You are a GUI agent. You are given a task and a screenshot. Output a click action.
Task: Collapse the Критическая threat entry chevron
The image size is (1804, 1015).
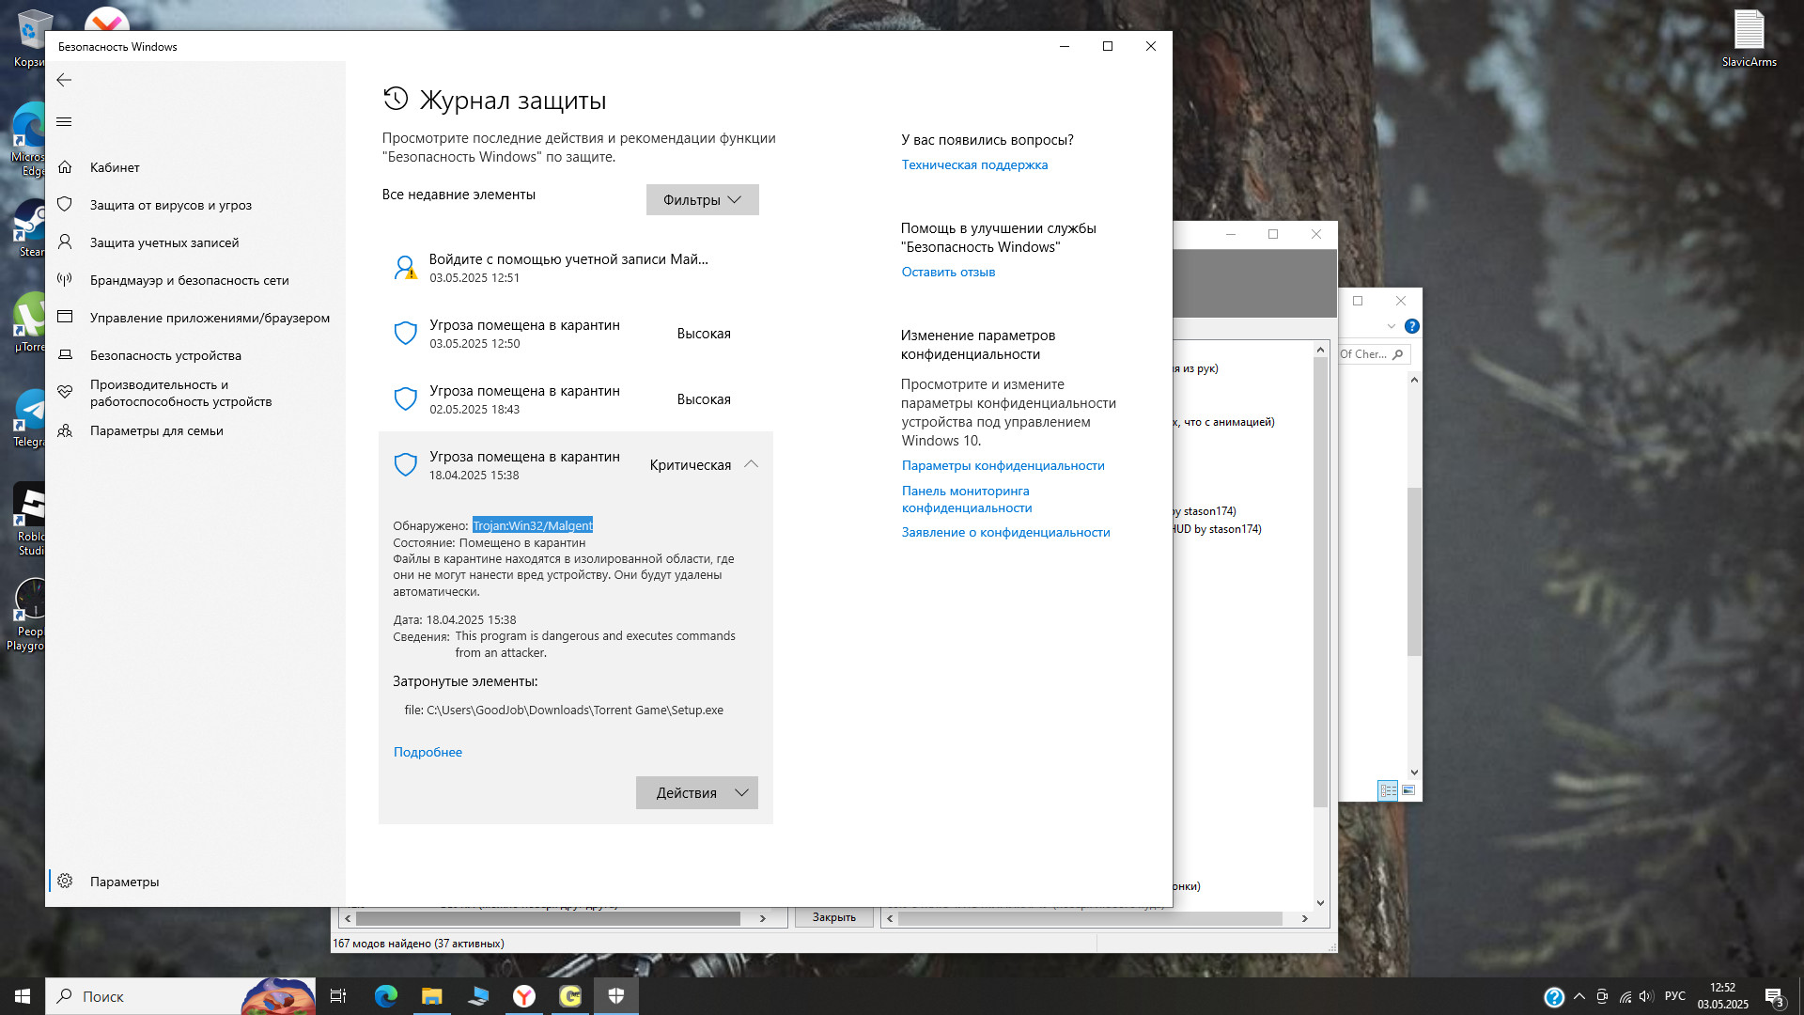pyautogui.click(x=751, y=464)
